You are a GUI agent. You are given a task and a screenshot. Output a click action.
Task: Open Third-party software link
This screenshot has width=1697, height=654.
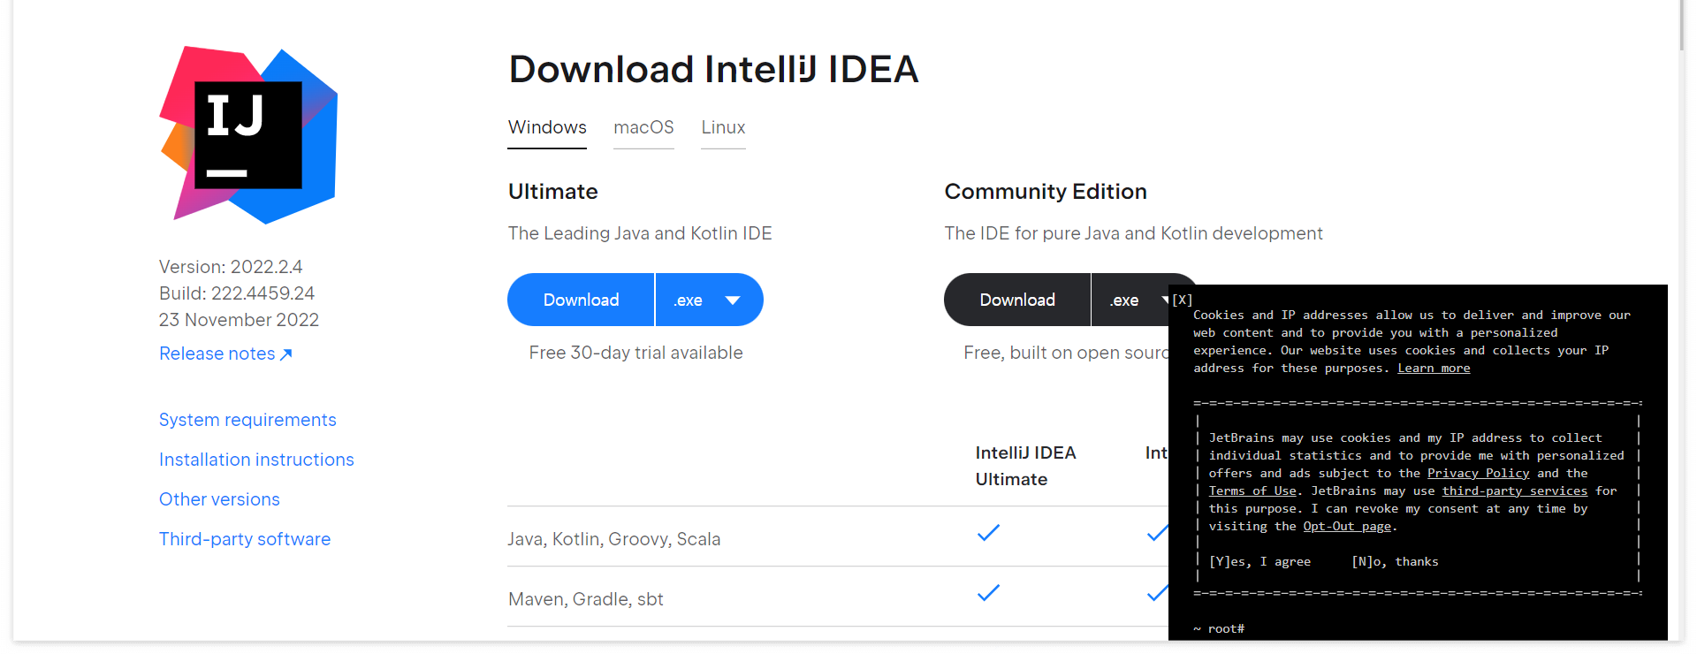tap(245, 539)
